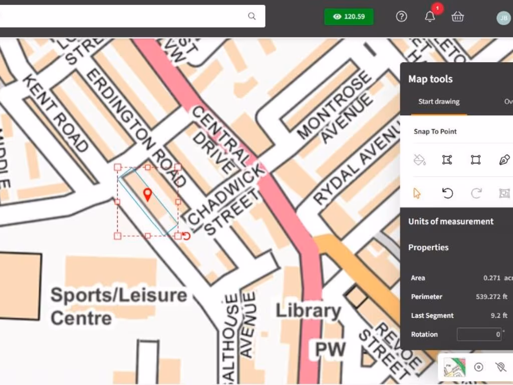
Task: Click the rotate handle beside selected shape
Action: click(186, 236)
